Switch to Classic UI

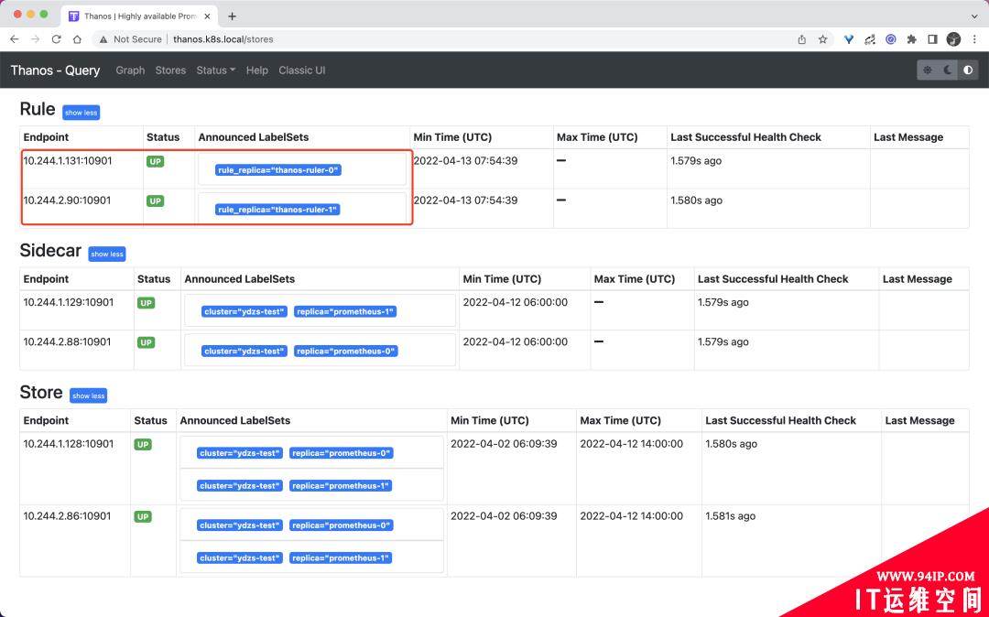[x=302, y=70]
